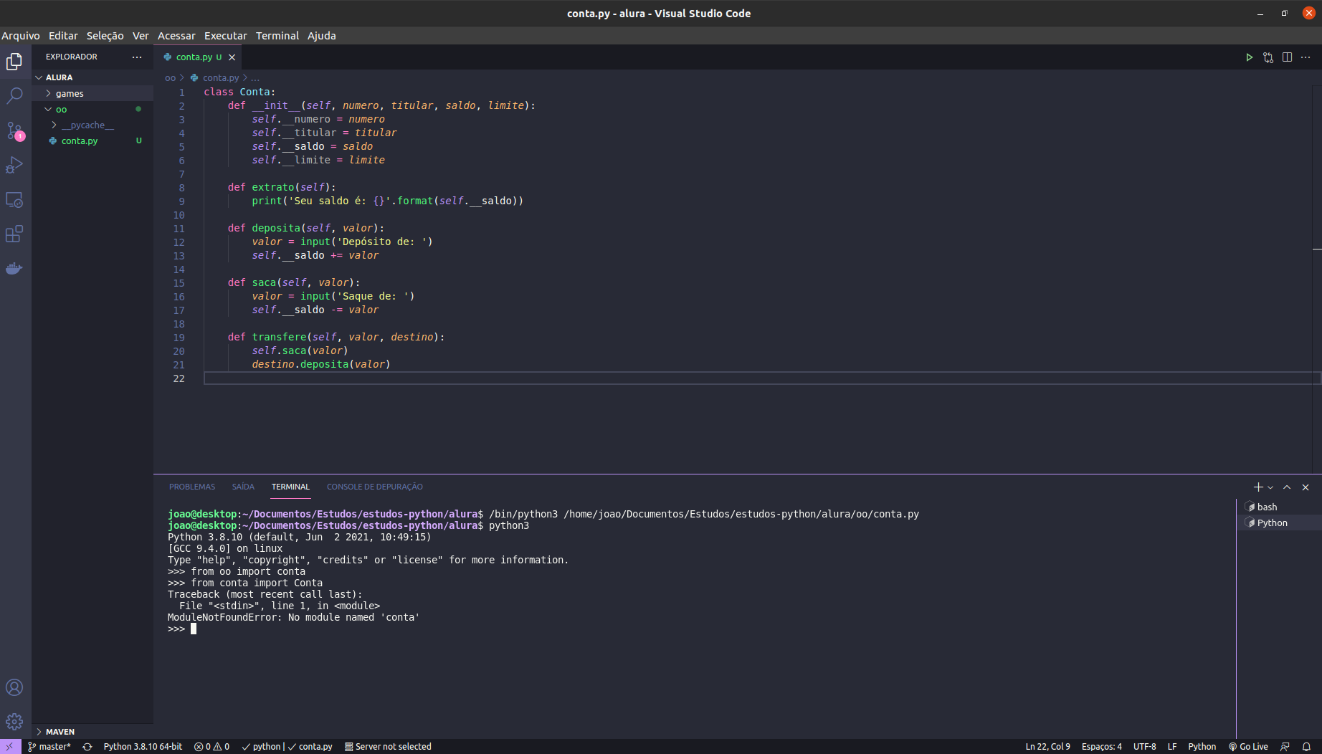Open the Explorer view in activity bar
The image size is (1322, 754).
pyautogui.click(x=14, y=62)
